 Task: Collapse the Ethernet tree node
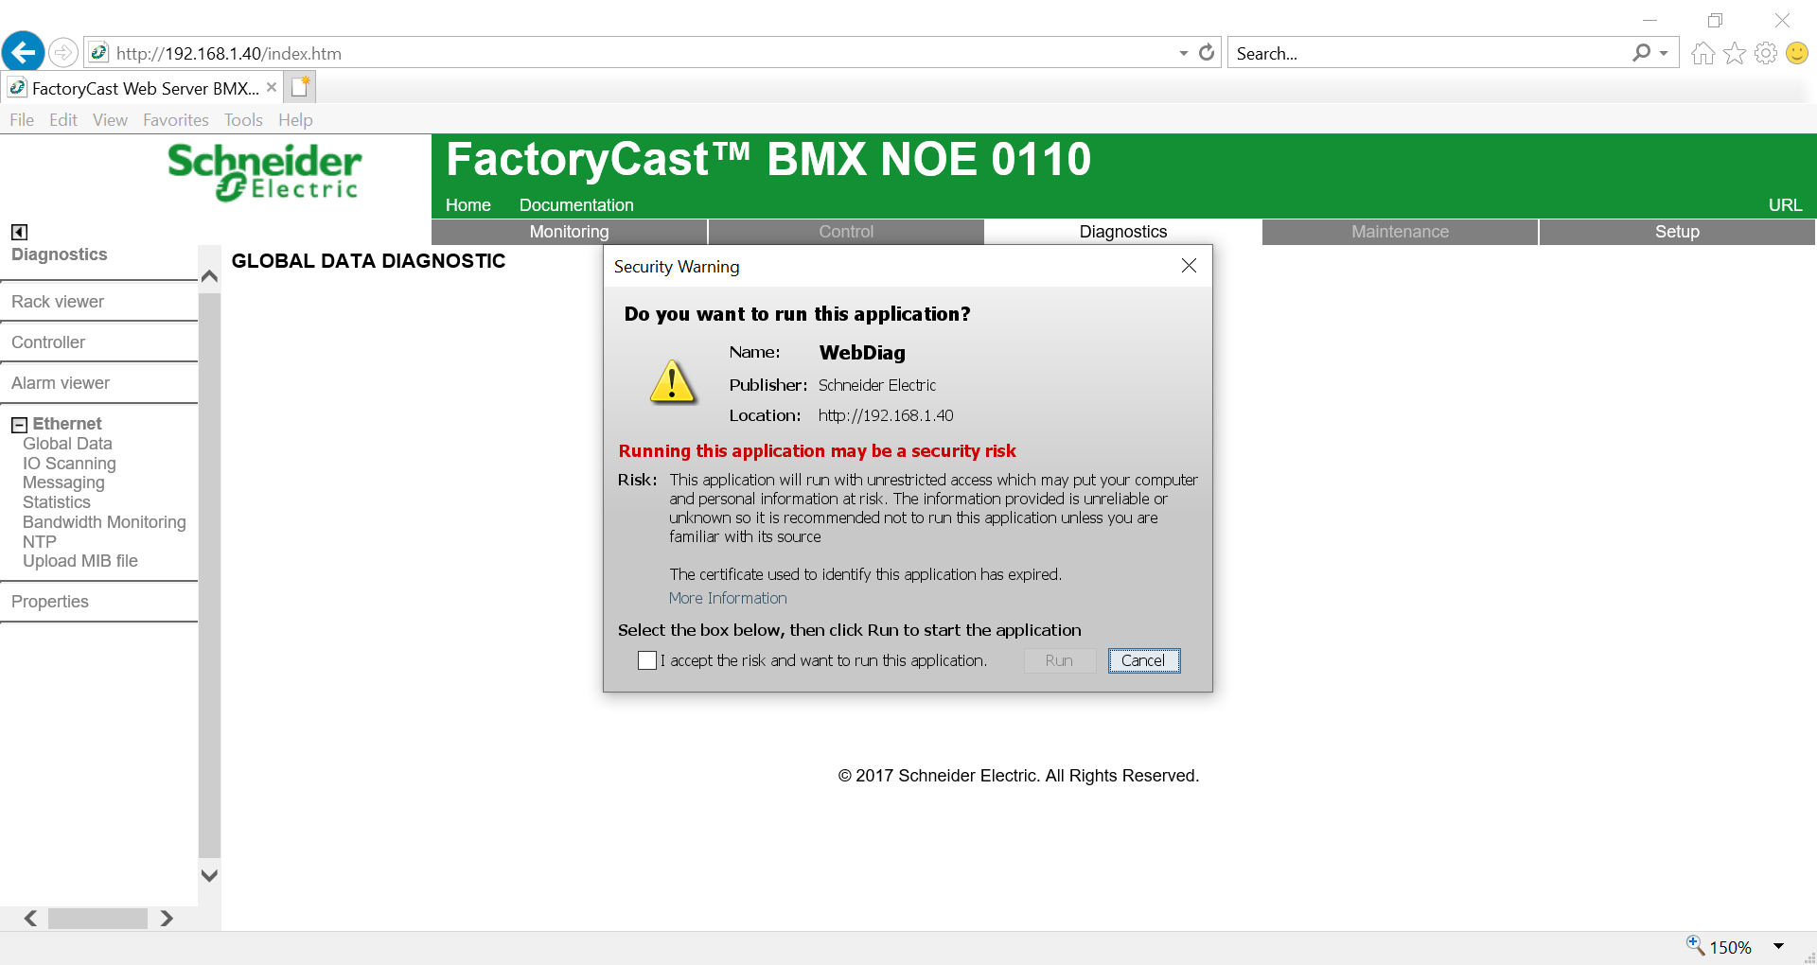[x=19, y=425]
